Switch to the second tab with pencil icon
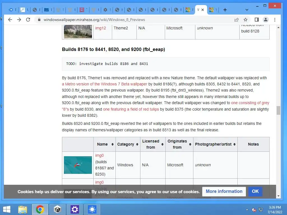 click(24, 10)
